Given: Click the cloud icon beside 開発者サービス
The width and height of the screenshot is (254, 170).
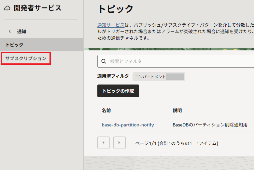Looking at the screenshot, I should click(x=7, y=9).
